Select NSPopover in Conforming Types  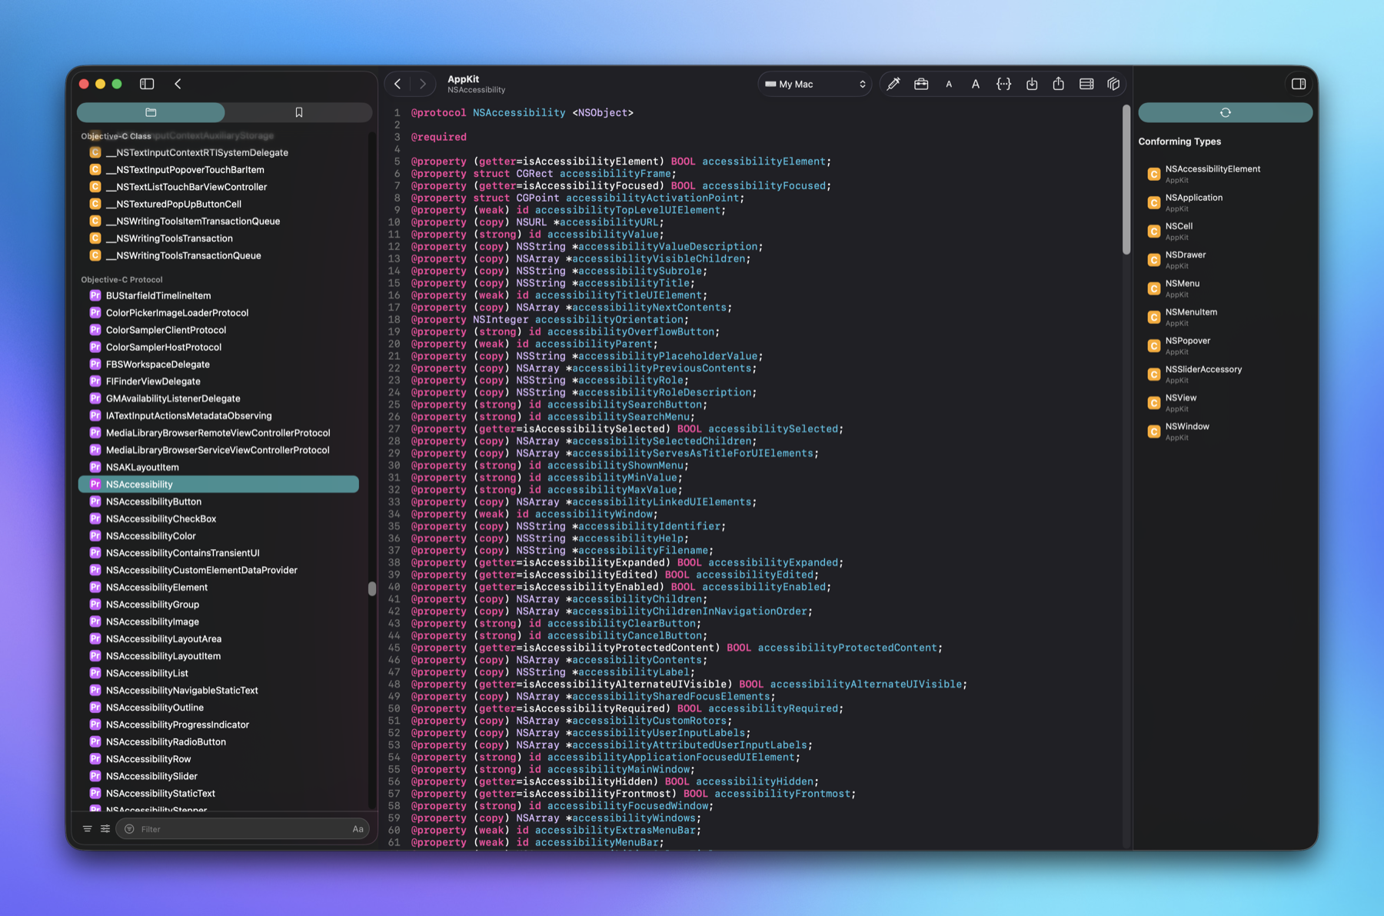(x=1226, y=345)
